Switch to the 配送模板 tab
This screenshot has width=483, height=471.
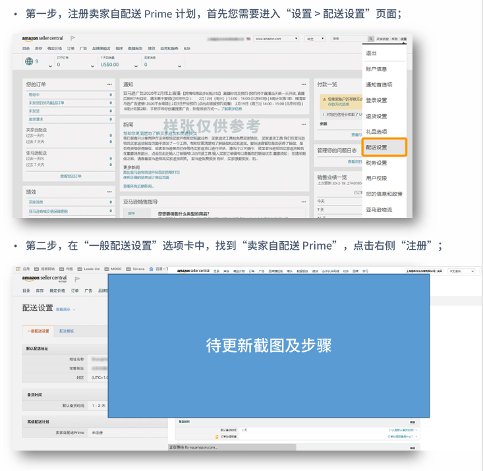67,331
